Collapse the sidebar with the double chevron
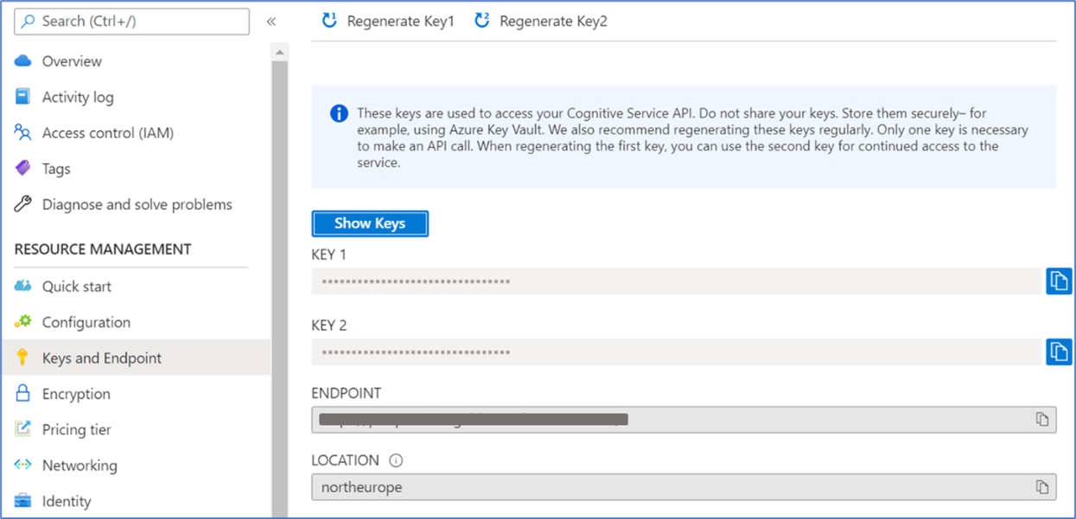The image size is (1076, 519). [271, 21]
